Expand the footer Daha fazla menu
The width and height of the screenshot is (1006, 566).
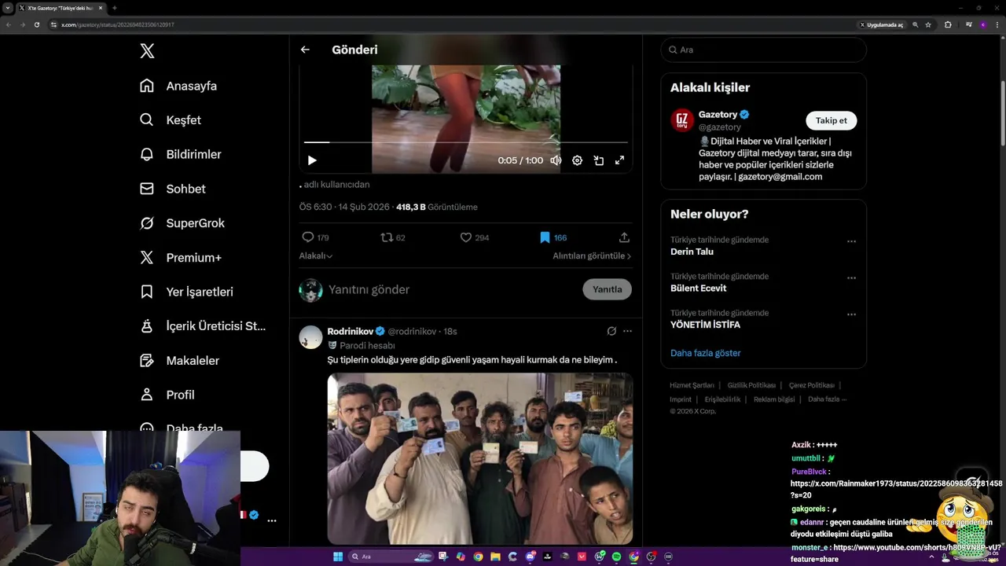tap(827, 399)
